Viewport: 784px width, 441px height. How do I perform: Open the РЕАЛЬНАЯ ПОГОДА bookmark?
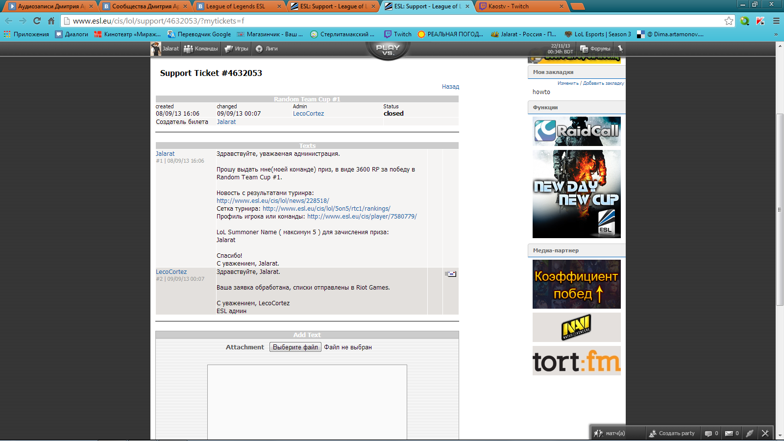(450, 34)
